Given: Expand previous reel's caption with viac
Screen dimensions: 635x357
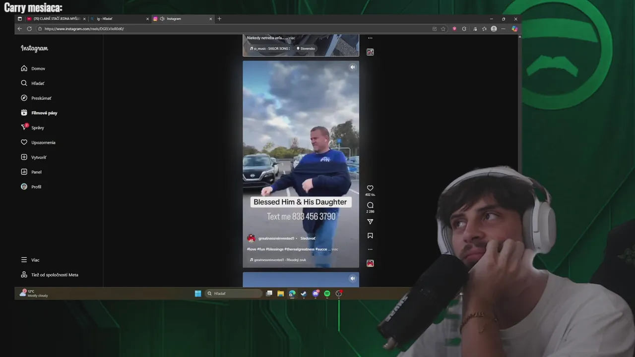Looking at the screenshot, I should [292, 38].
